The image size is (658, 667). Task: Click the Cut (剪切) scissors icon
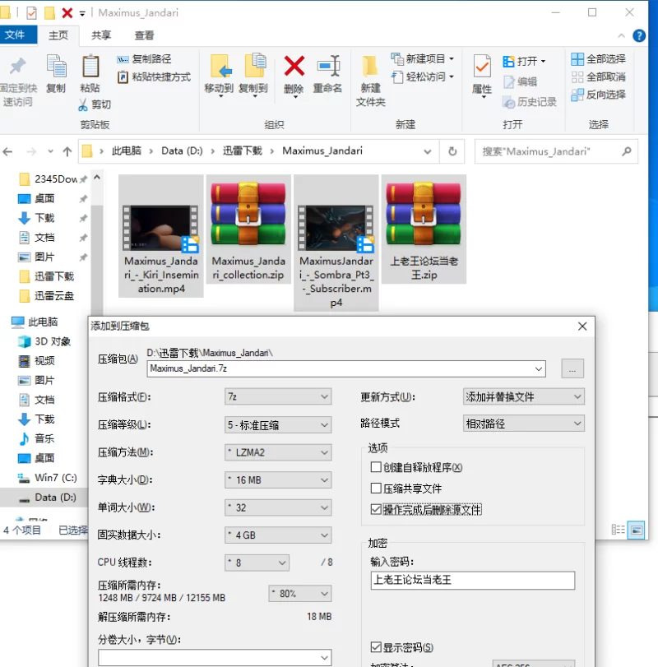click(82, 104)
